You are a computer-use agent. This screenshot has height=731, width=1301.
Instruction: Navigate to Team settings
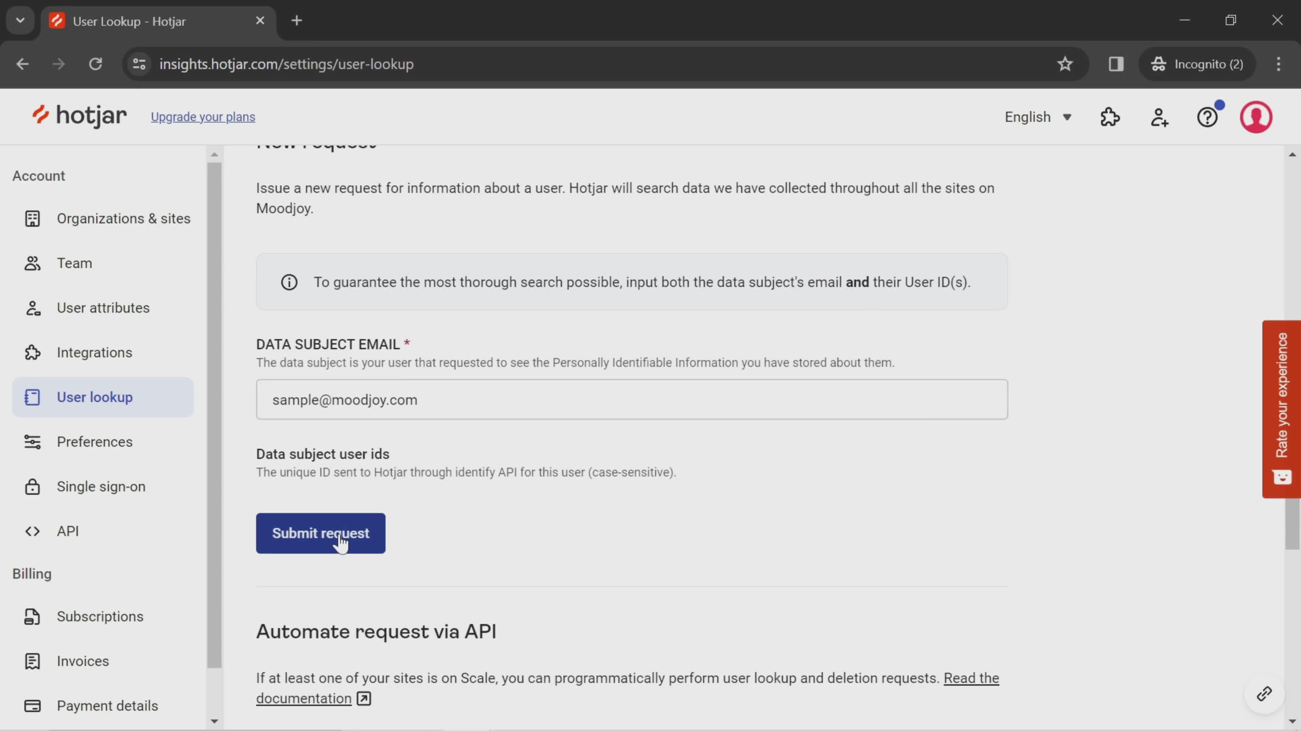click(x=74, y=262)
